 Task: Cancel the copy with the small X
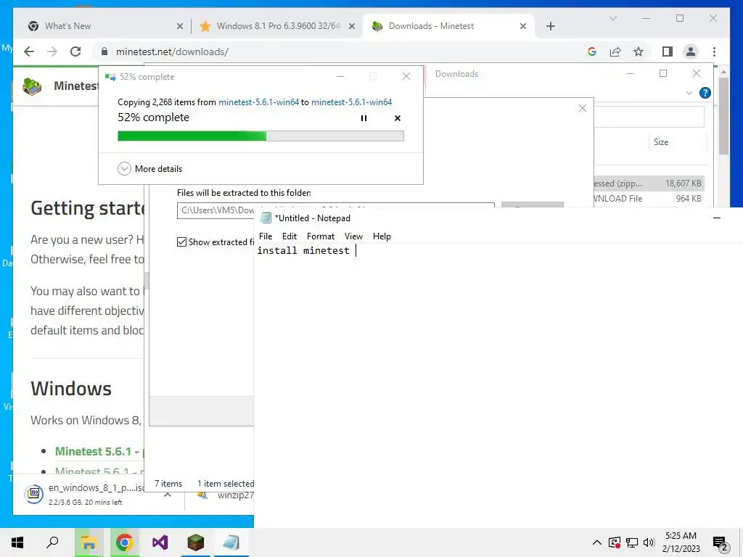click(x=398, y=118)
